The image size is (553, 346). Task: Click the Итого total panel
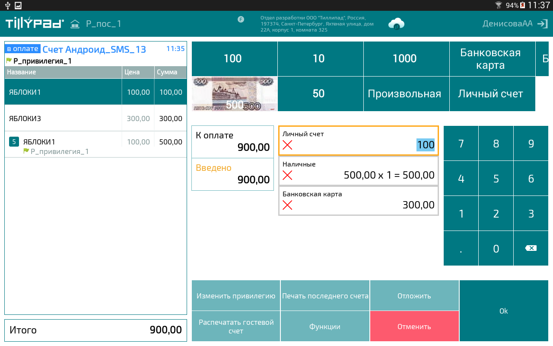(95, 330)
